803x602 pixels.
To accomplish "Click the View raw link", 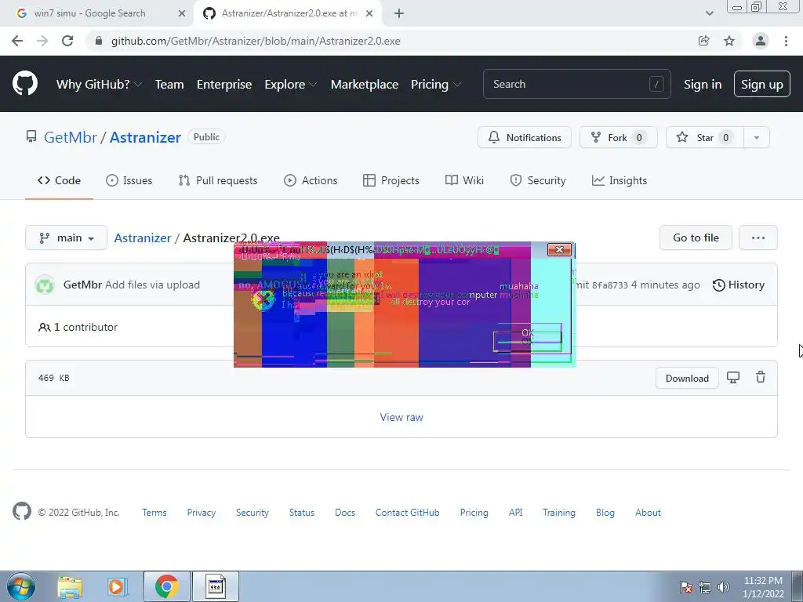I will coord(401,417).
